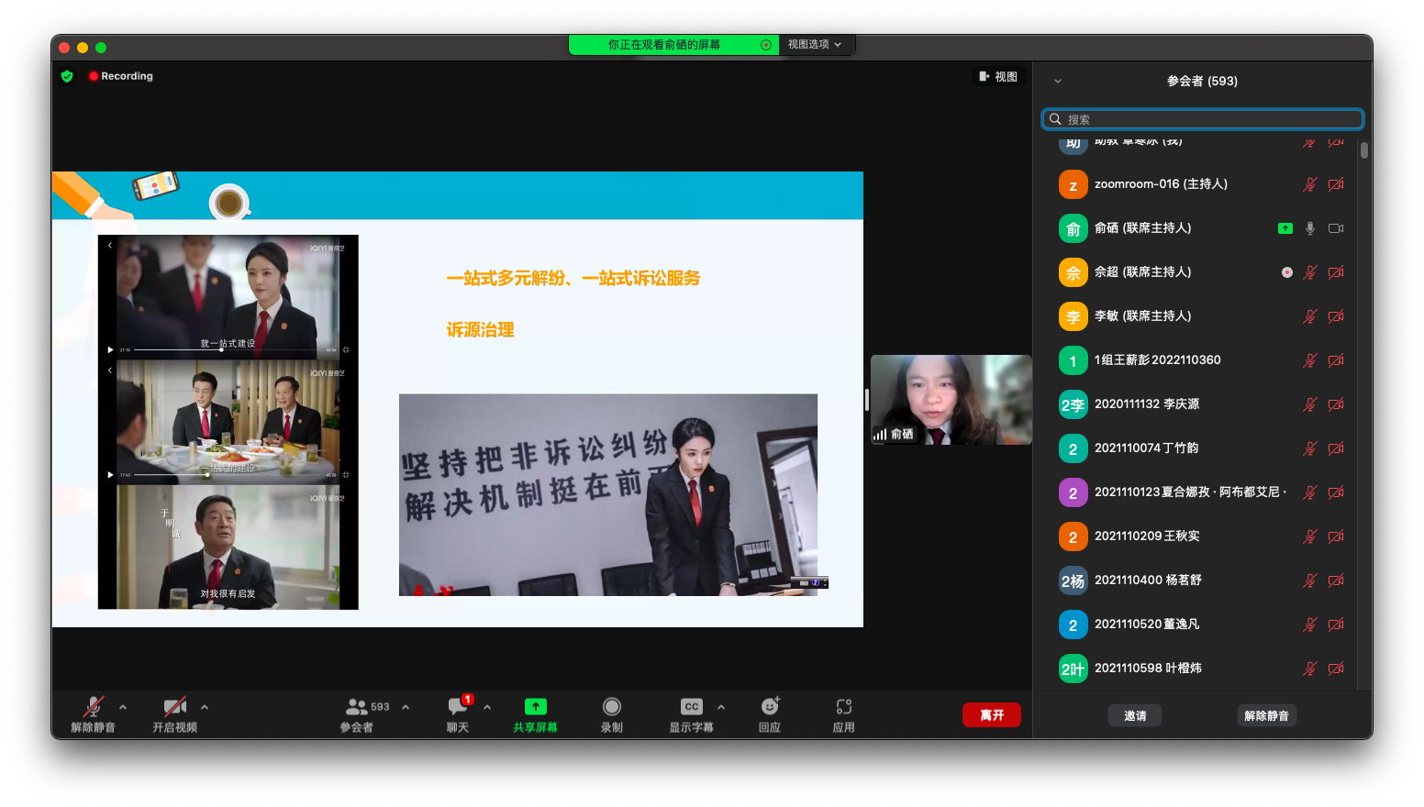Expand the audio options arrow beside mute

pyautogui.click(x=123, y=707)
